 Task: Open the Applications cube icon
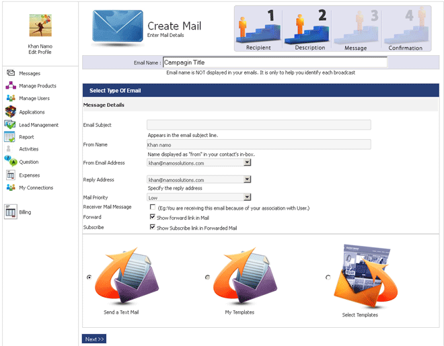coord(11,112)
